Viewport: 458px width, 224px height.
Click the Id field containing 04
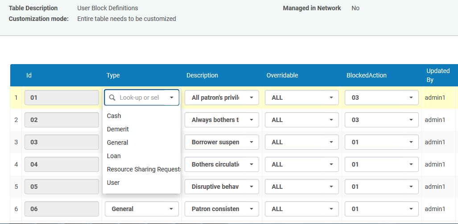[x=62, y=164]
